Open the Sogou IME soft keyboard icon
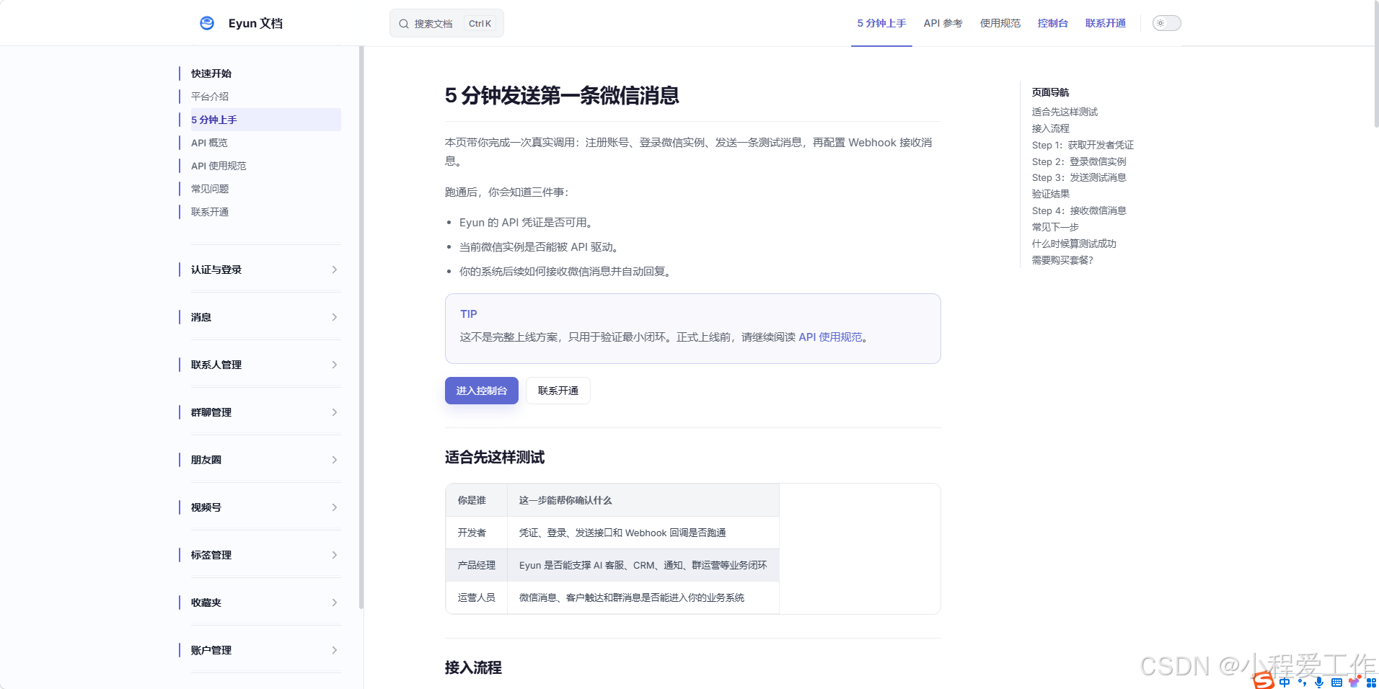Viewport: 1379px width, 689px height. click(1336, 682)
